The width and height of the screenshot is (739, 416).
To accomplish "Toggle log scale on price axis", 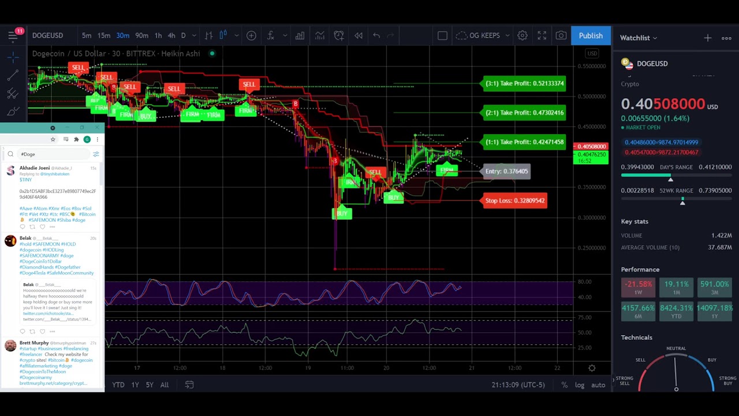I will [x=580, y=385].
